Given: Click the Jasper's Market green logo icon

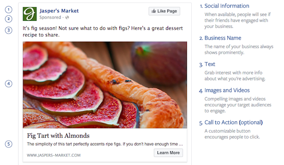Looking at the screenshot, I should 30,14.
